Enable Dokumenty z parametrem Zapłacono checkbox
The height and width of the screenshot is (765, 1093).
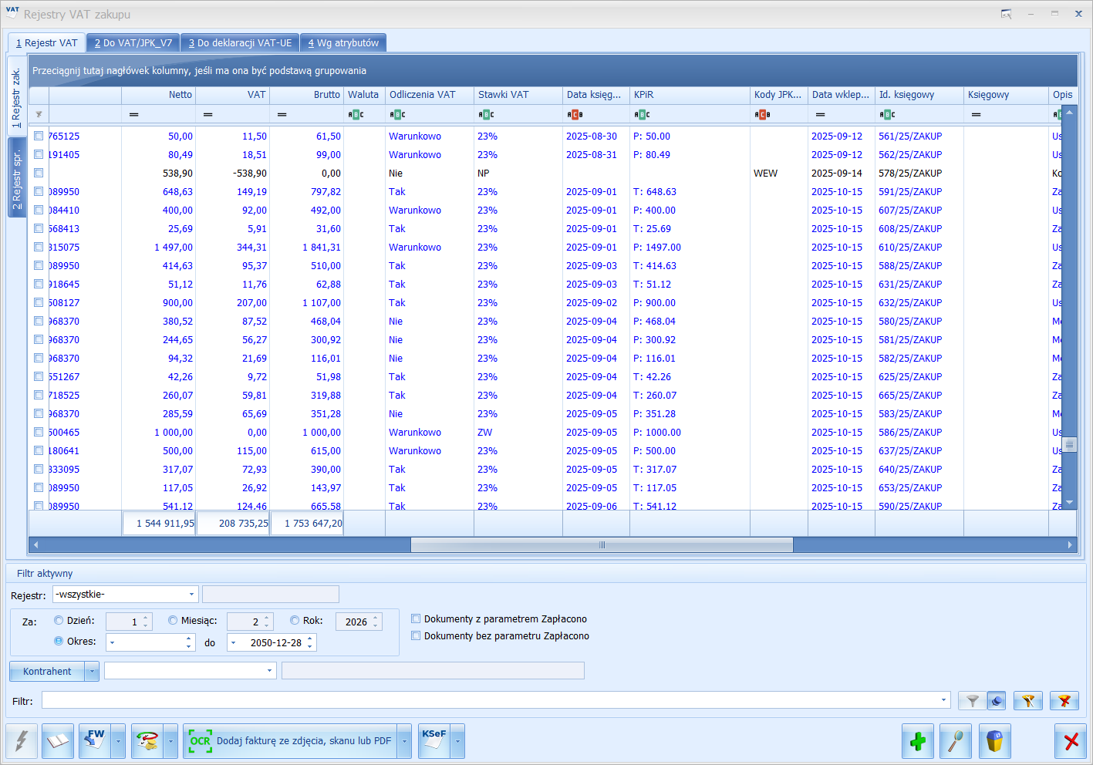pyautogui.click(x=416, y=618)
